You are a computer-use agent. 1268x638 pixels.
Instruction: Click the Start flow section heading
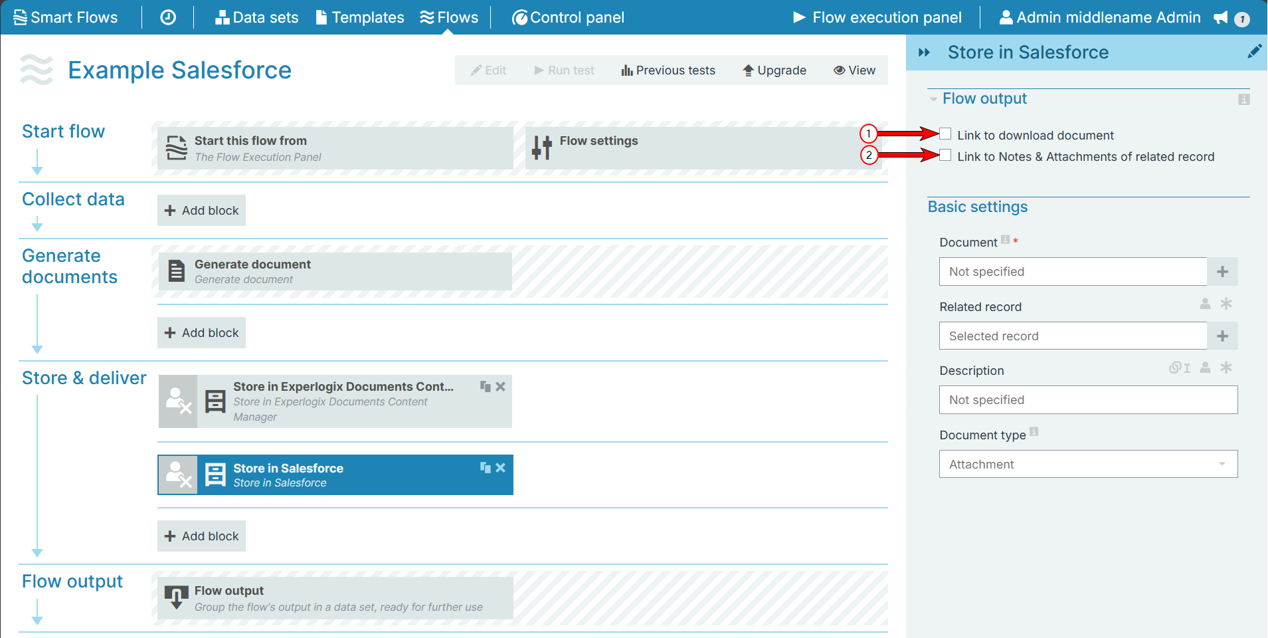[x=64, y=132]
